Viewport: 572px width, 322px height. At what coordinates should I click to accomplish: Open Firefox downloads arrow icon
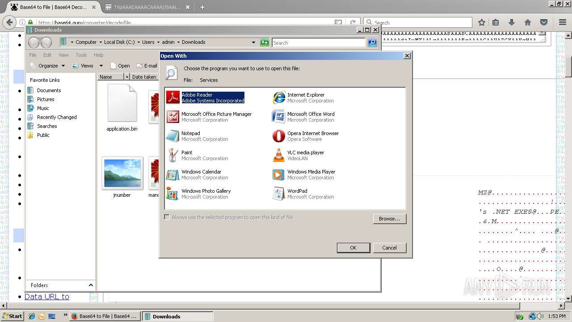click(512, 22)
